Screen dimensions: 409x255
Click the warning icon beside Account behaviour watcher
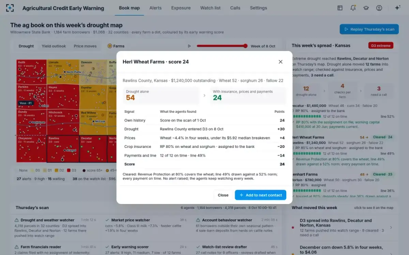point(198,220)
